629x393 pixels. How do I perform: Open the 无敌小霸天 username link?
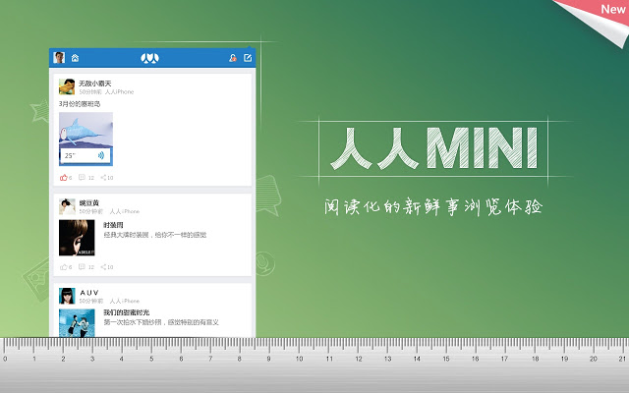tap(94, 84)
